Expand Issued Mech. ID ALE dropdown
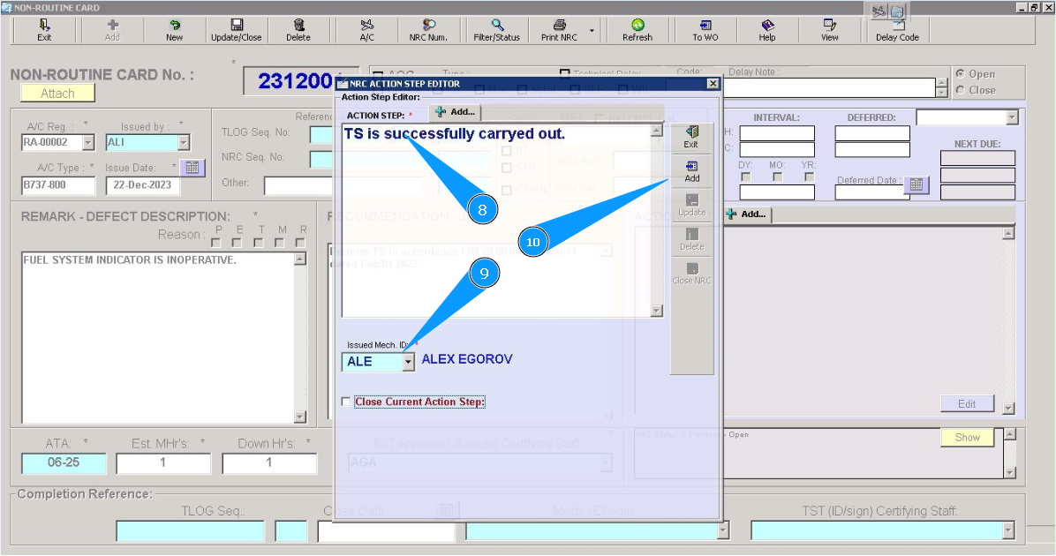1056x556 pixels. click(408, 362)
